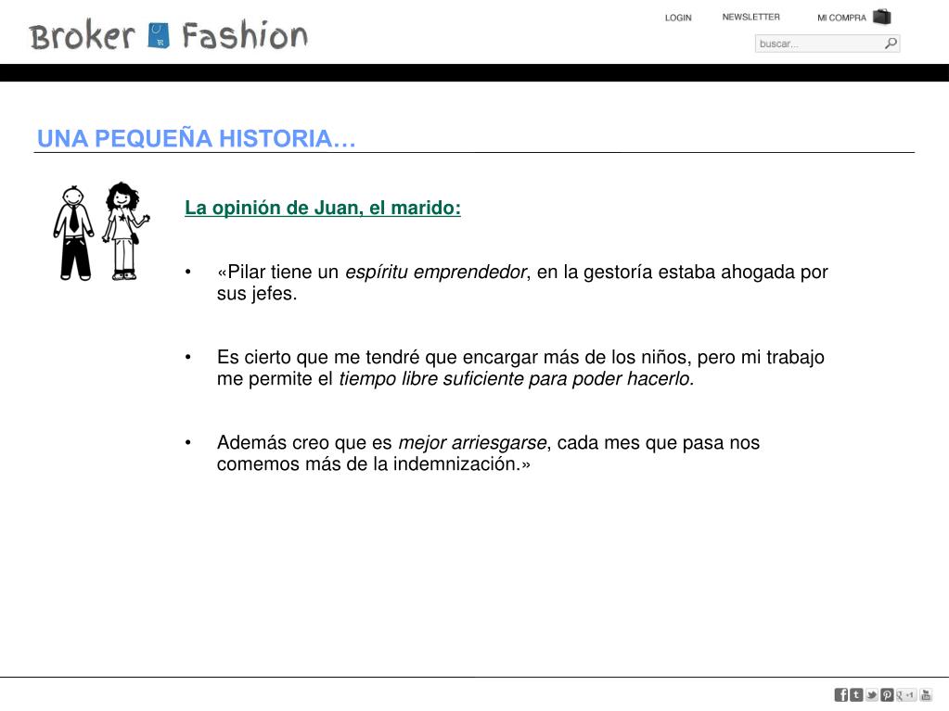Open the NEWSLETTER link
The image size is (949, 711).
coord(750,17)
